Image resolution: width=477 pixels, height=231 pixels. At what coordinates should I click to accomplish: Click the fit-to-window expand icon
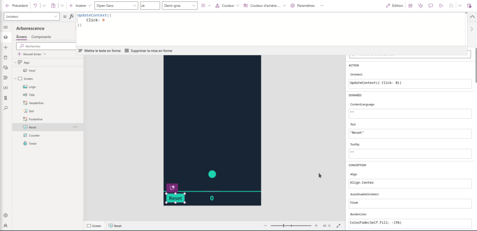click(338, 226)
